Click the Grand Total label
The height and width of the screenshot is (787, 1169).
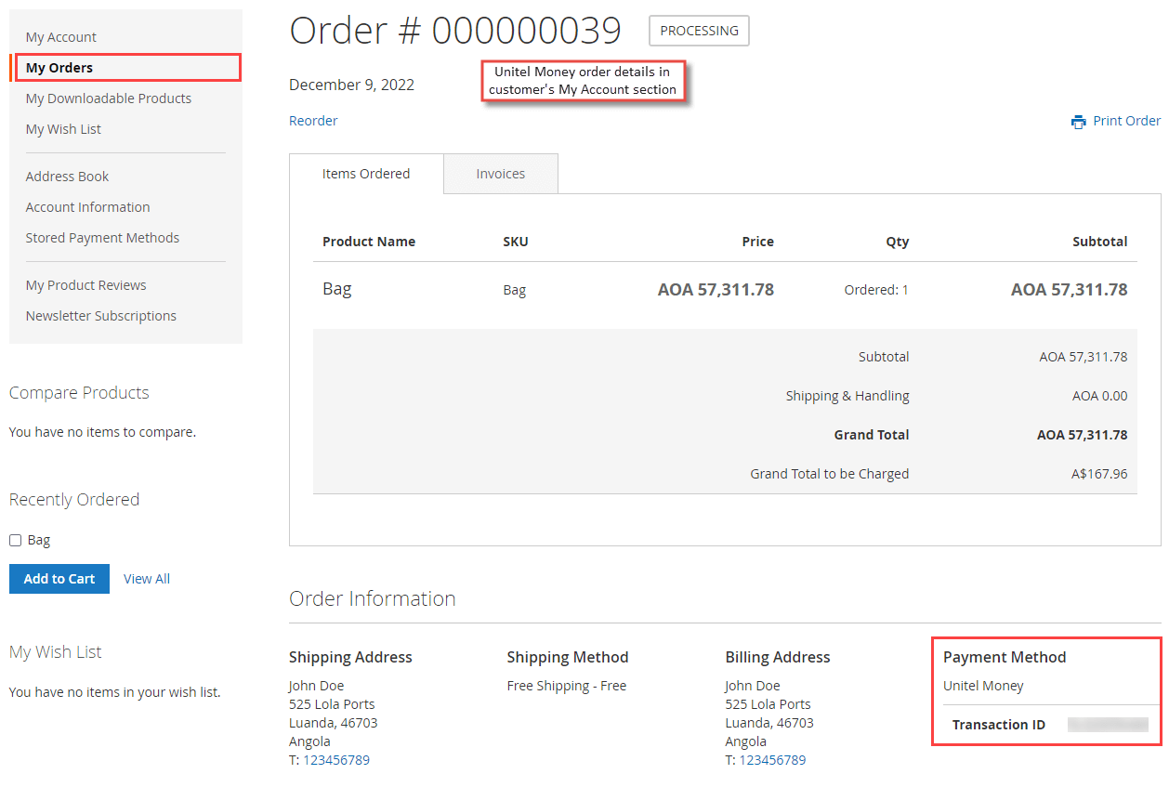(x=872, y=435)
